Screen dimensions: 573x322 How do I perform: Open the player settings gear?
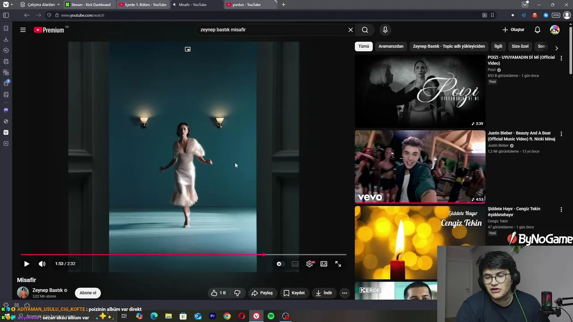click(x=309, y=264)
